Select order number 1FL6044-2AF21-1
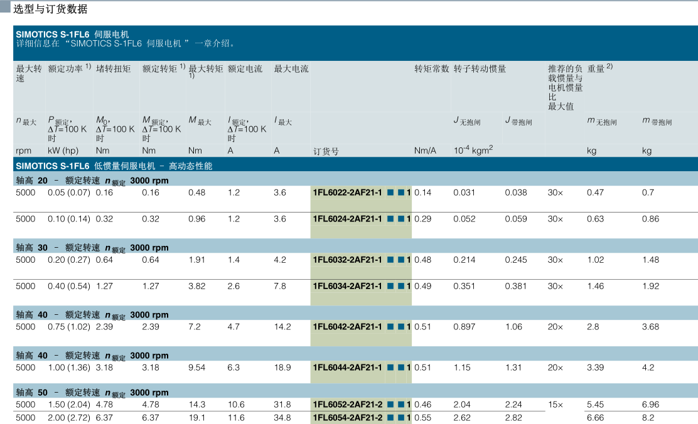Image resolution: width=698 pixels, height=424 pixels. [x=347, y=368]
